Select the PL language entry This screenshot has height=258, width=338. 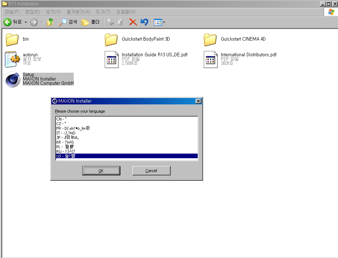tap(126, 147)
